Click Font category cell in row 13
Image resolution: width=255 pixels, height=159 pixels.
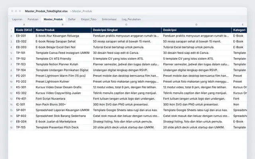coord(239,99)
